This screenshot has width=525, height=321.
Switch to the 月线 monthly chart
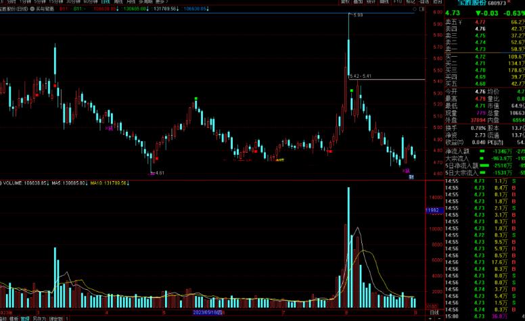click(131, 1)
